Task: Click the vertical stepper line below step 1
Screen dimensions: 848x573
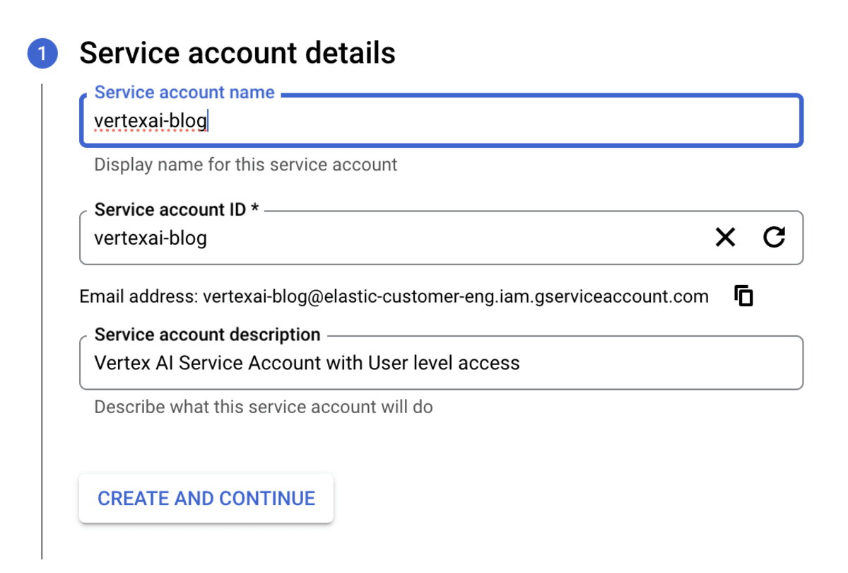Action: pyautogui.click(x=42, y=318)
